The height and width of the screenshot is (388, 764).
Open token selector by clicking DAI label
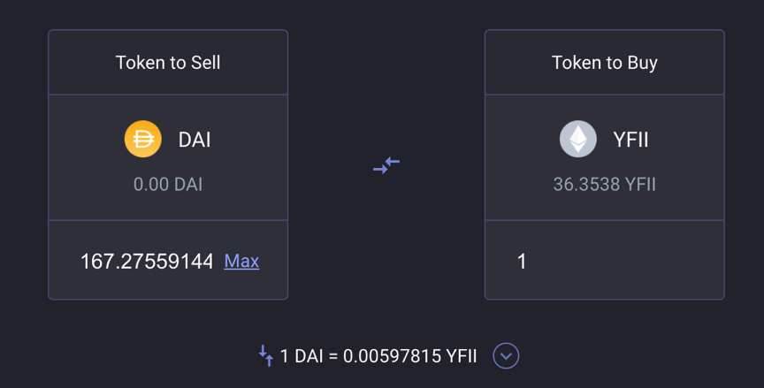pyautogui.click(x=195, y=140)
